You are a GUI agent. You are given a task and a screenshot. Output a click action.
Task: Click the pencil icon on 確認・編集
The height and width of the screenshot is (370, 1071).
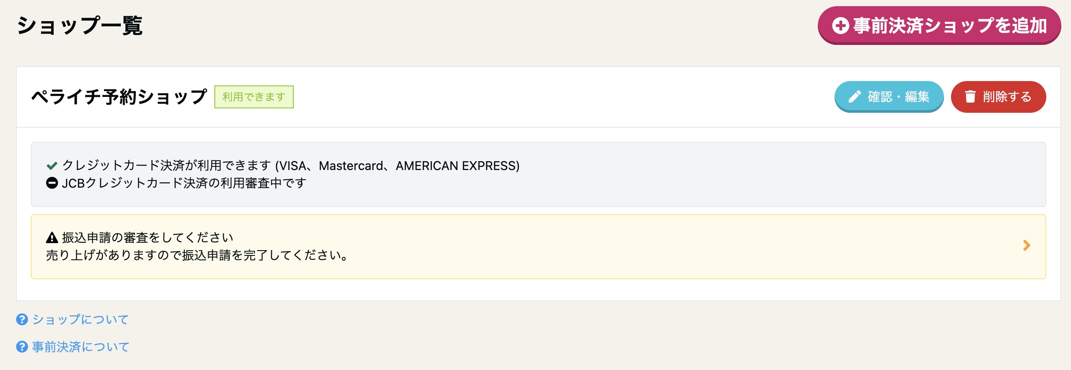tap(854, 96)
